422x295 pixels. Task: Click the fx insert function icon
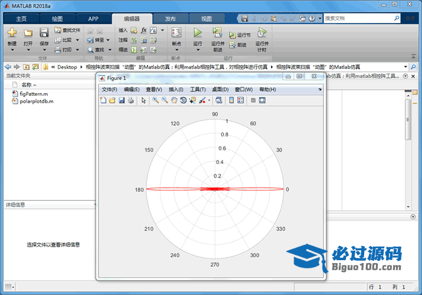144,30
